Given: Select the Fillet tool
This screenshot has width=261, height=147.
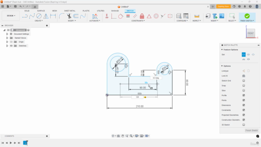Looking at the screenshot, I should tap(62, 16).
